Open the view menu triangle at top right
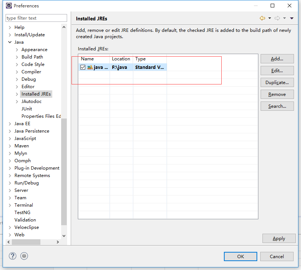 (292, 18)
